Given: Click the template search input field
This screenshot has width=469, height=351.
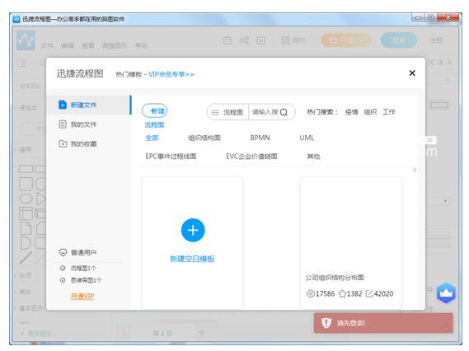Looking at the screenshot, I should [x=265, y=112].
